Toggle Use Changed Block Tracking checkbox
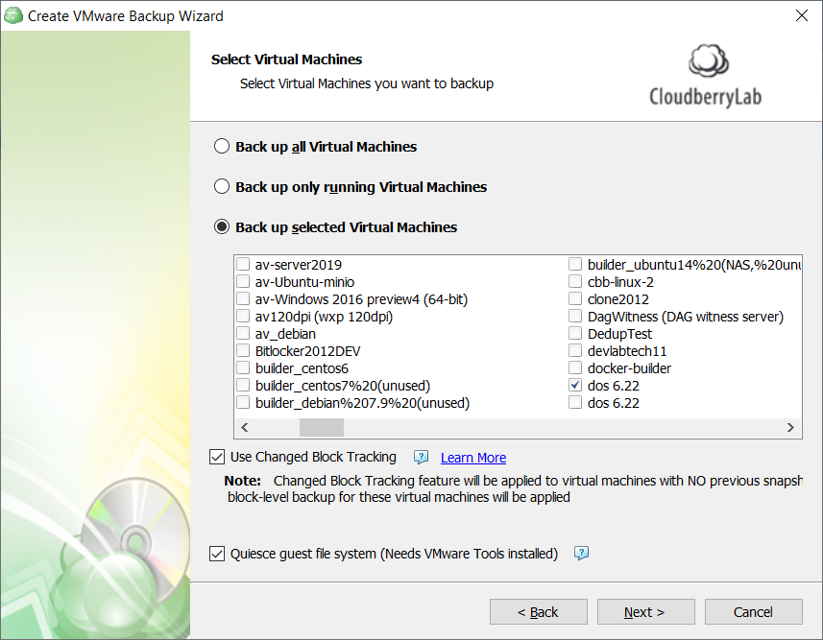The image size is (823, 640). tap(217, 457)
